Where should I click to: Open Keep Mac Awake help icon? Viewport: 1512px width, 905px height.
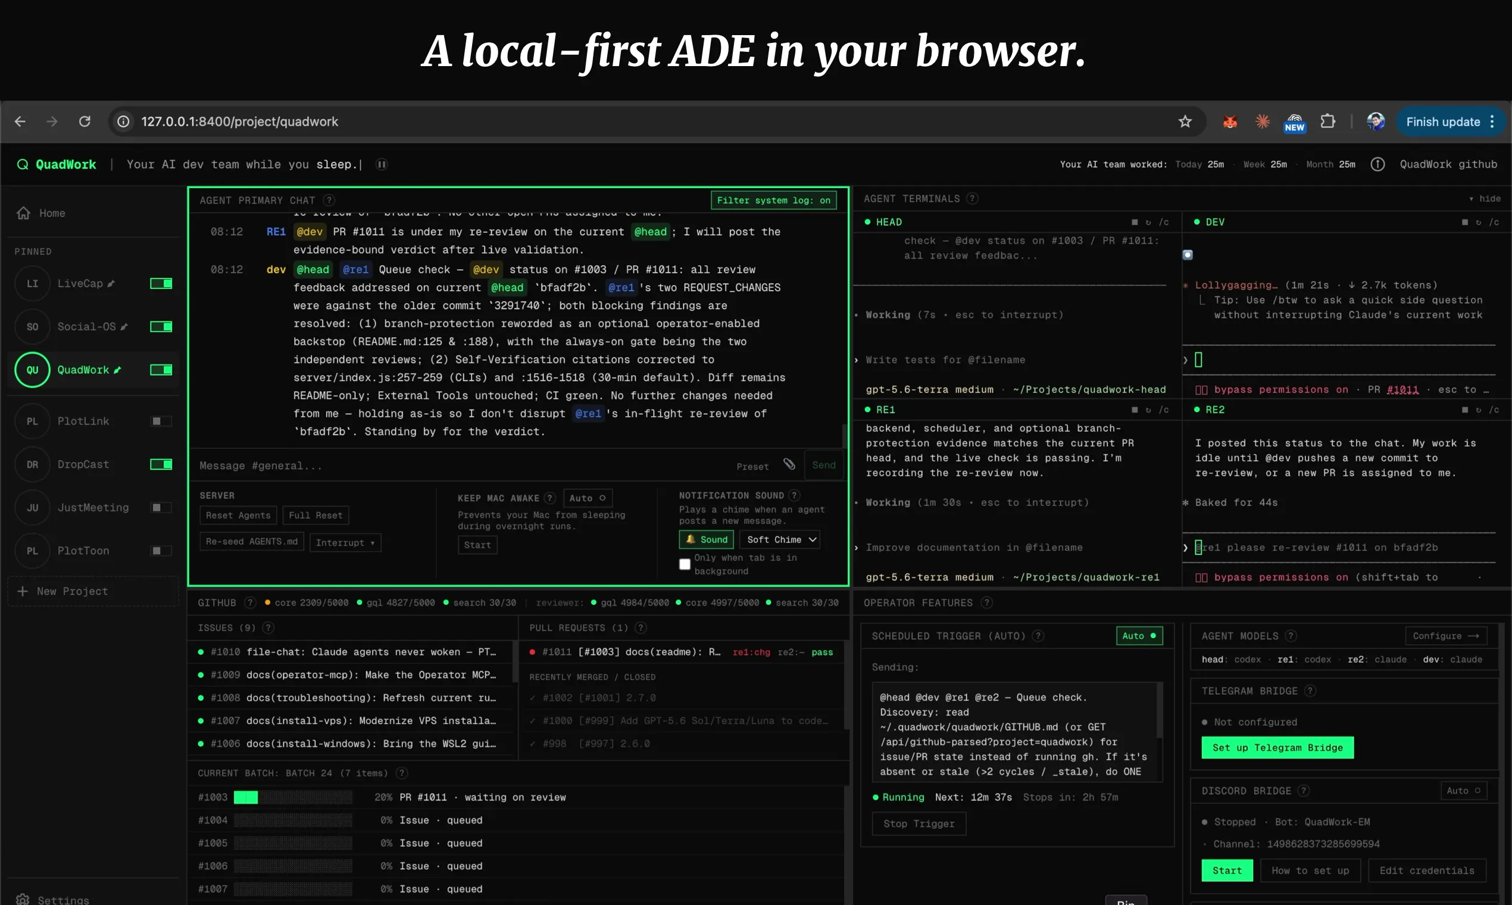(x=550, y=498)
